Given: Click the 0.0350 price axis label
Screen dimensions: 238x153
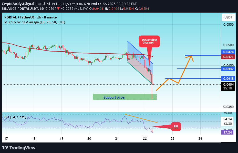Looking at the screenshot, I should click(x=229, y=107).
